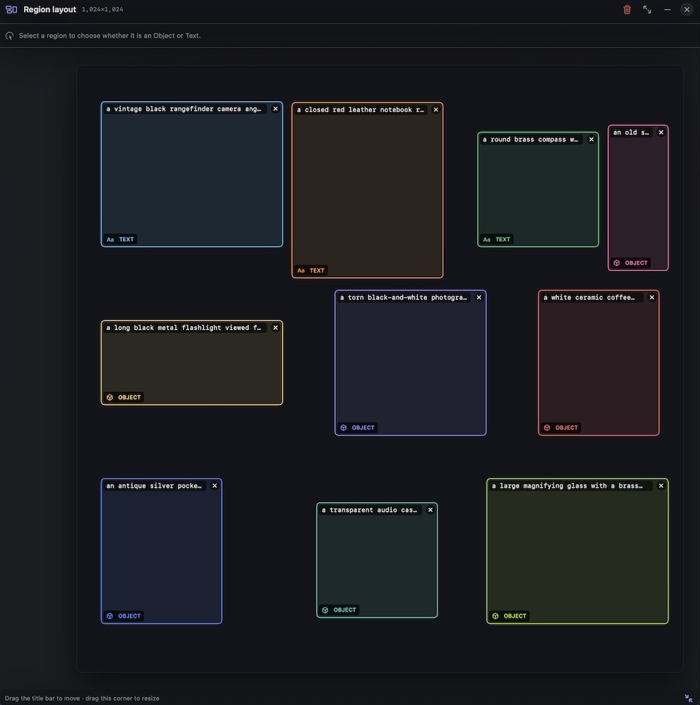Select the long black metal flashlight label
700x705 pixels.
coord(184,328)
